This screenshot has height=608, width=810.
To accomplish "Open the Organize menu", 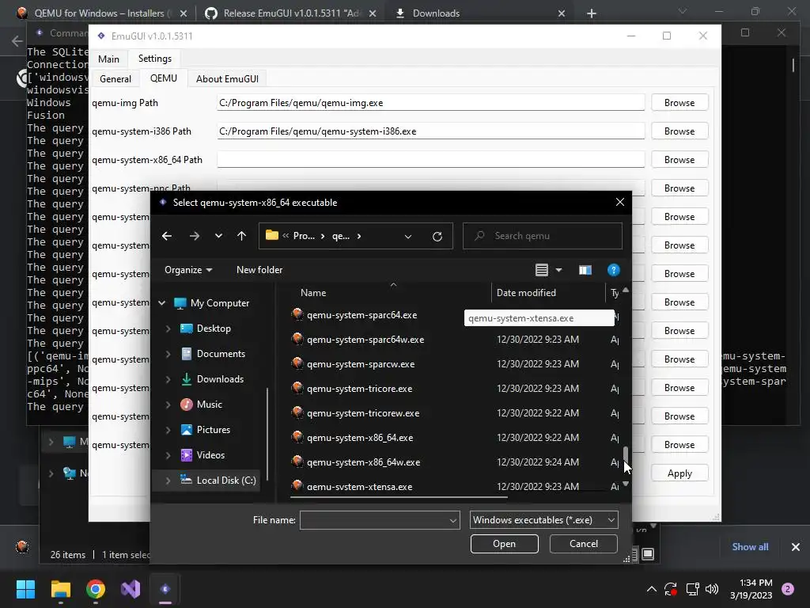I will (x=188, y=270).
